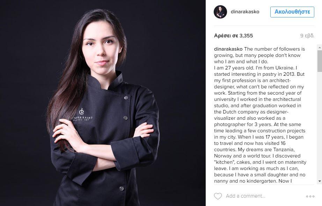Like the post with the heart icon
The height and width of the screenshot is (206, 322).
(218, 196)
